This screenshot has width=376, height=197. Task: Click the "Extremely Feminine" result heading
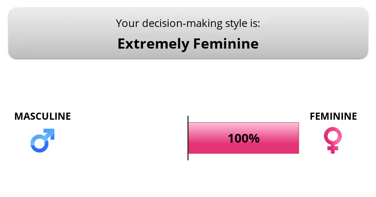click(188, 44)
